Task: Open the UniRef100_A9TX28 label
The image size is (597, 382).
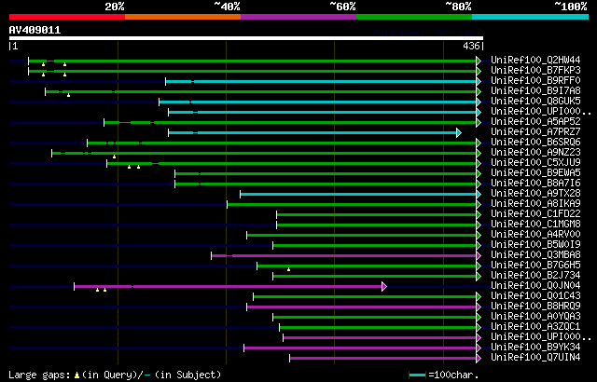Action: tap(535, 194)
